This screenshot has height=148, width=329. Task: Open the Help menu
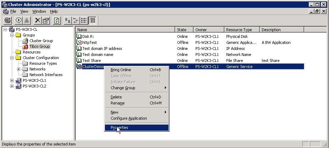point(54,11)
